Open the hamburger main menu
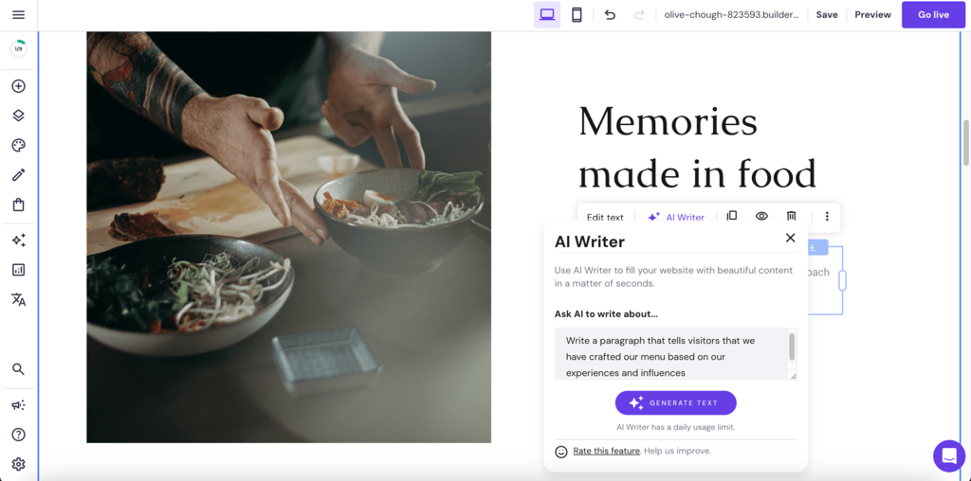The image size is (971, 481). (x=19, y=15)
